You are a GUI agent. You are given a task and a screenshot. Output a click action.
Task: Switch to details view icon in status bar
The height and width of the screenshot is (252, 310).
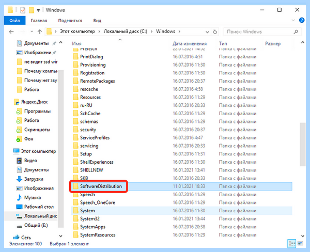(x=291, y=244)
